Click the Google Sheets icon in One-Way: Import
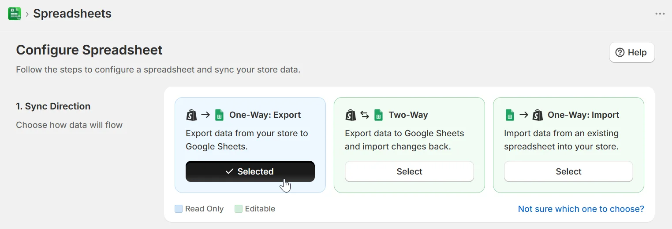Image resolution: width=672 pixels, height=229 pixels. tap(509, 115)
